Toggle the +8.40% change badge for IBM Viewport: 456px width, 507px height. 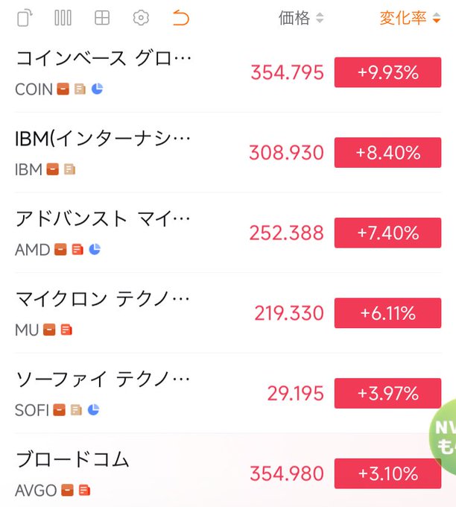pyautogui.click(x=387, y=153)
